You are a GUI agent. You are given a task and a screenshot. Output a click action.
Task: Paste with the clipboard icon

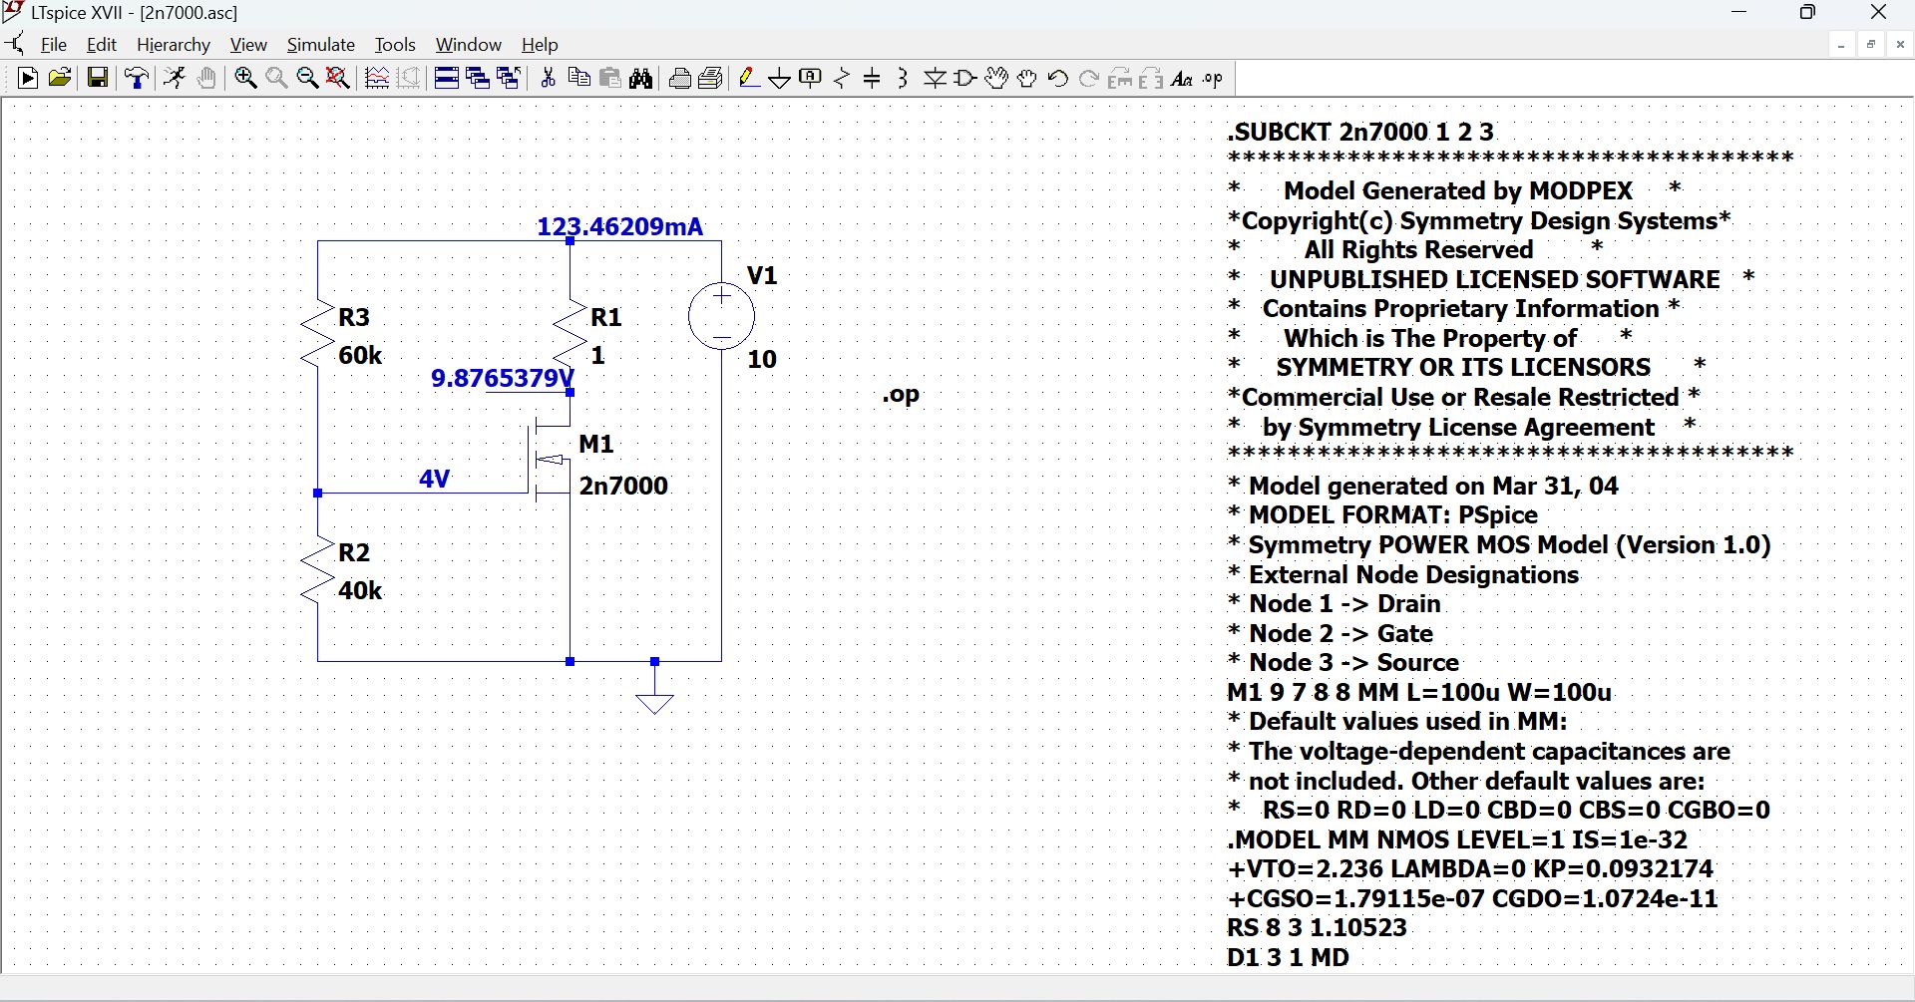(x=610, y=79)
